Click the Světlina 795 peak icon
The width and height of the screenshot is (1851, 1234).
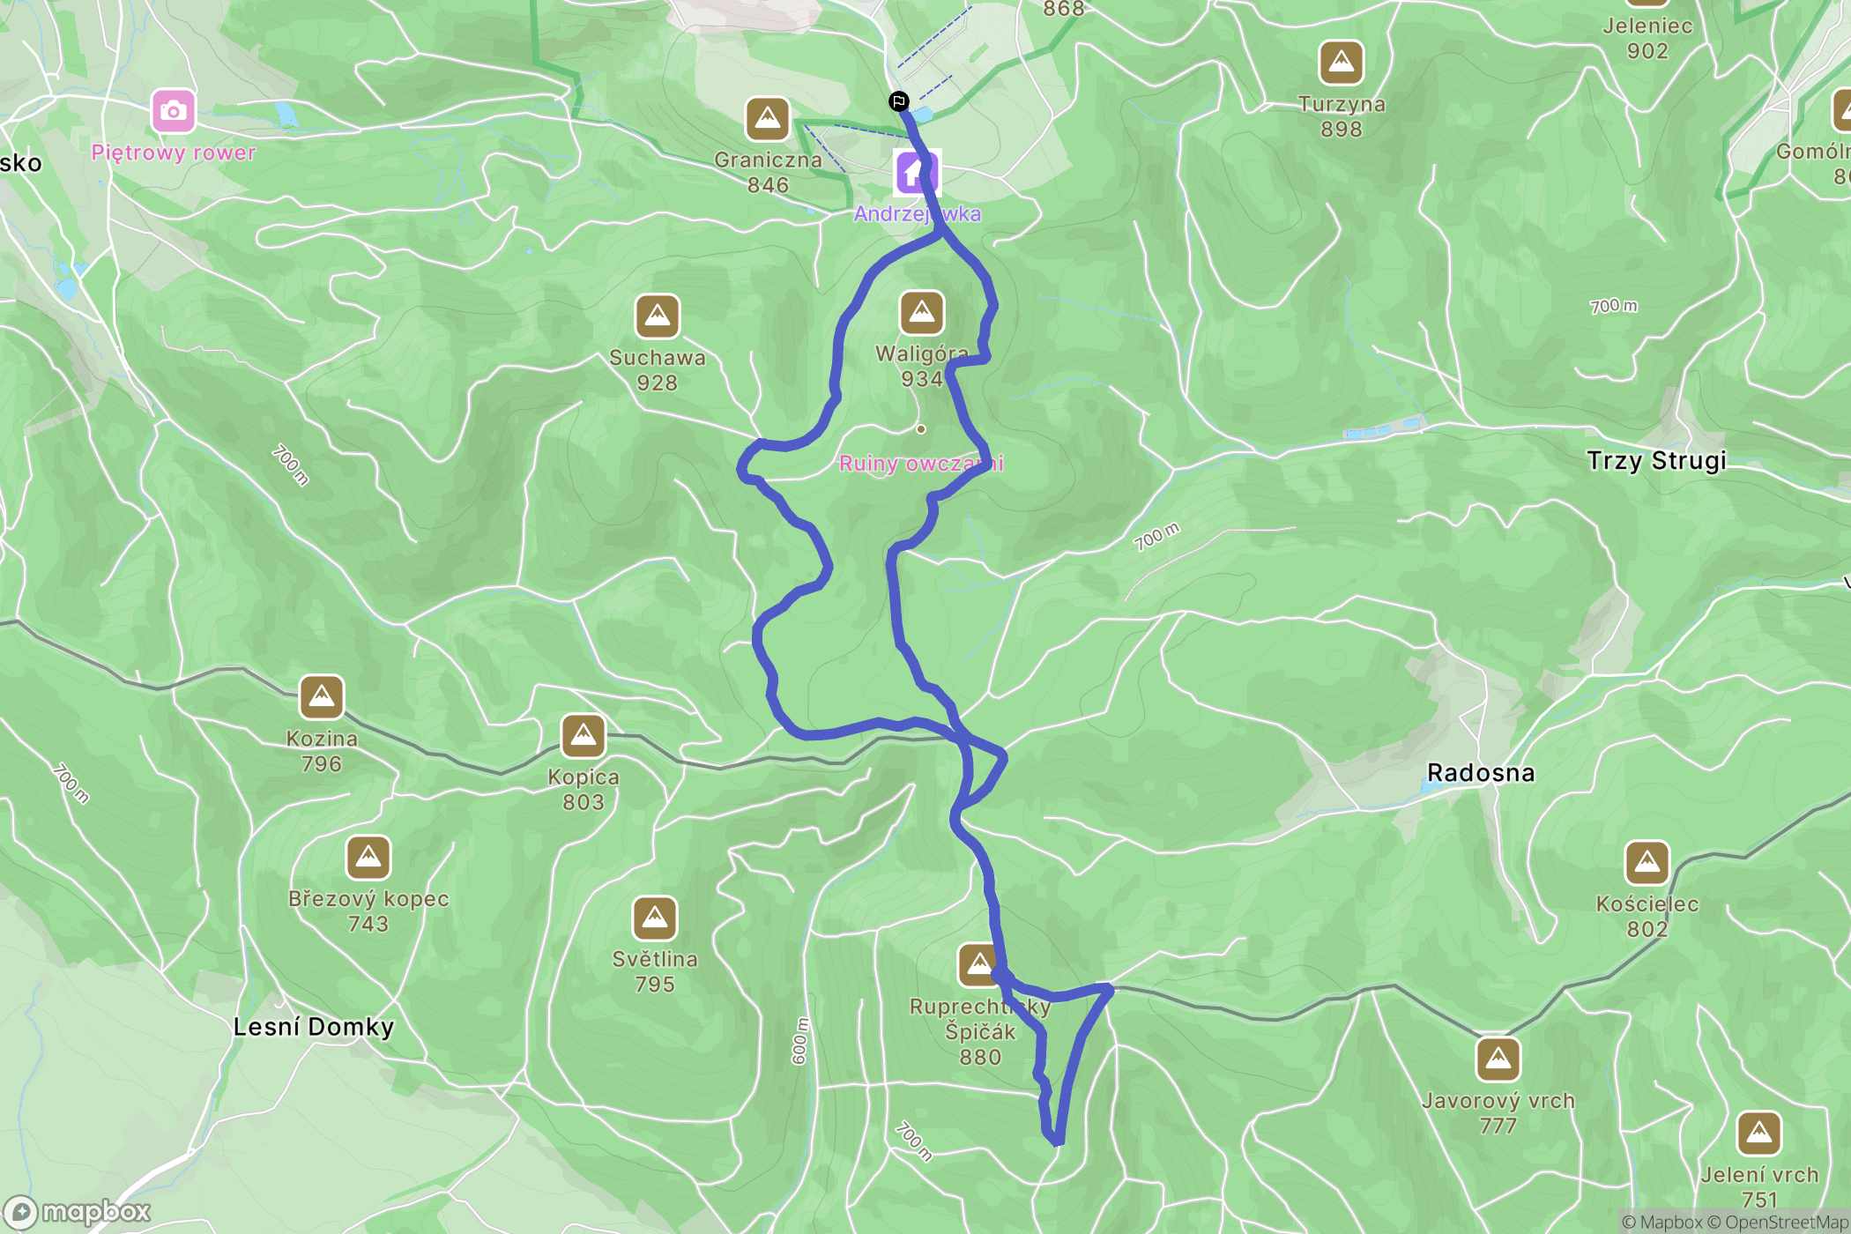[655, 918]
